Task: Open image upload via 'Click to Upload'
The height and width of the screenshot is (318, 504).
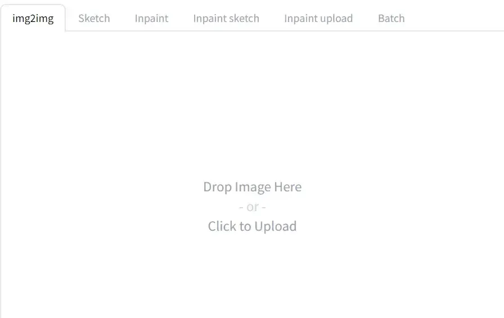Action: (253, 226)
